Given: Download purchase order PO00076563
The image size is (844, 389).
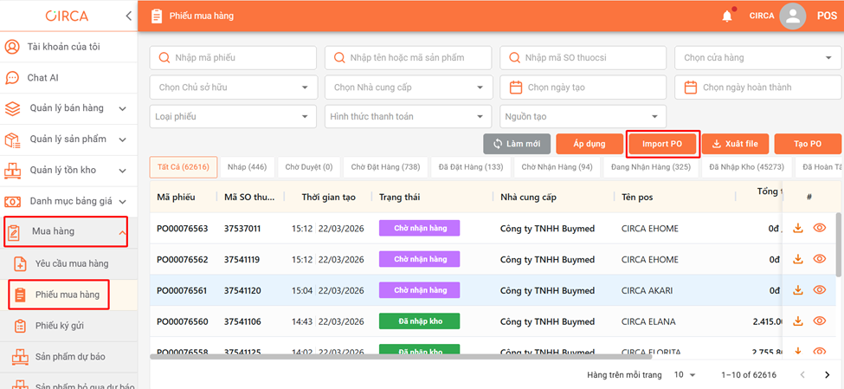Looking at the screenshot, I should click(798, 228).
